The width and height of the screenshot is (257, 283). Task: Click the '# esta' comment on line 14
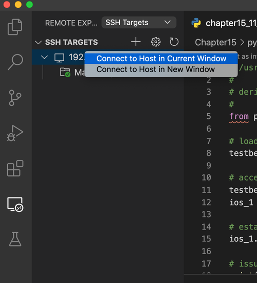[243, 227]
